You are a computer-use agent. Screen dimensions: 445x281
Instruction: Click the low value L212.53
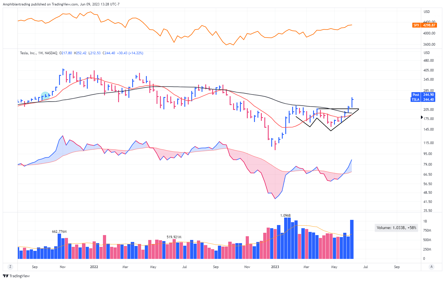click(x=94, y=53)
